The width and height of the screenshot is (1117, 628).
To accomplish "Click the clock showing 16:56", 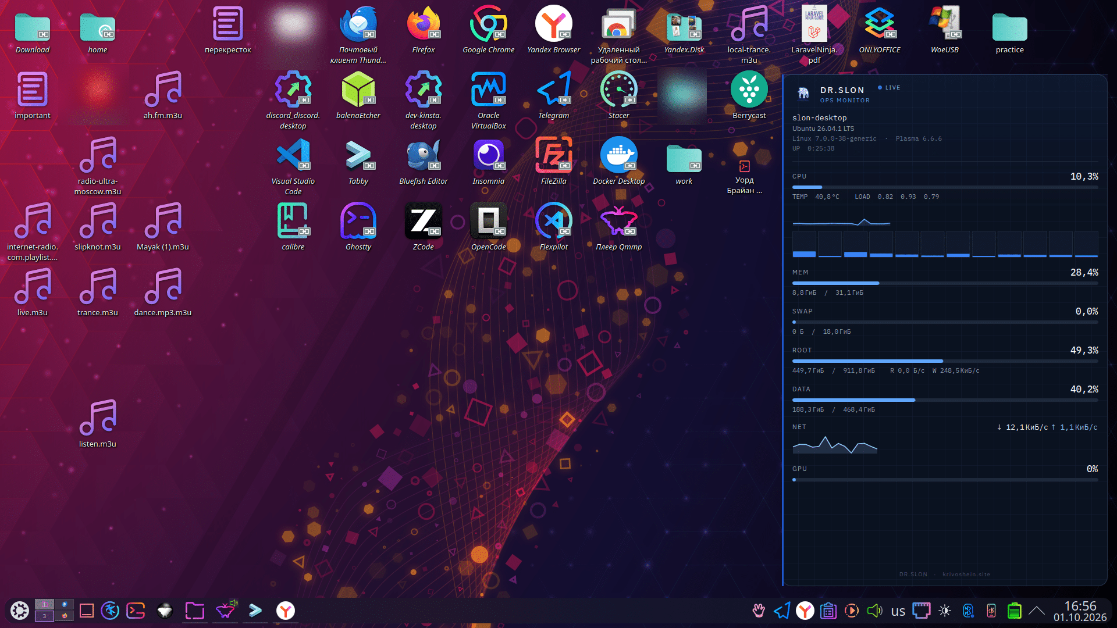I will pyautogui.click(x=1080, y=611).
